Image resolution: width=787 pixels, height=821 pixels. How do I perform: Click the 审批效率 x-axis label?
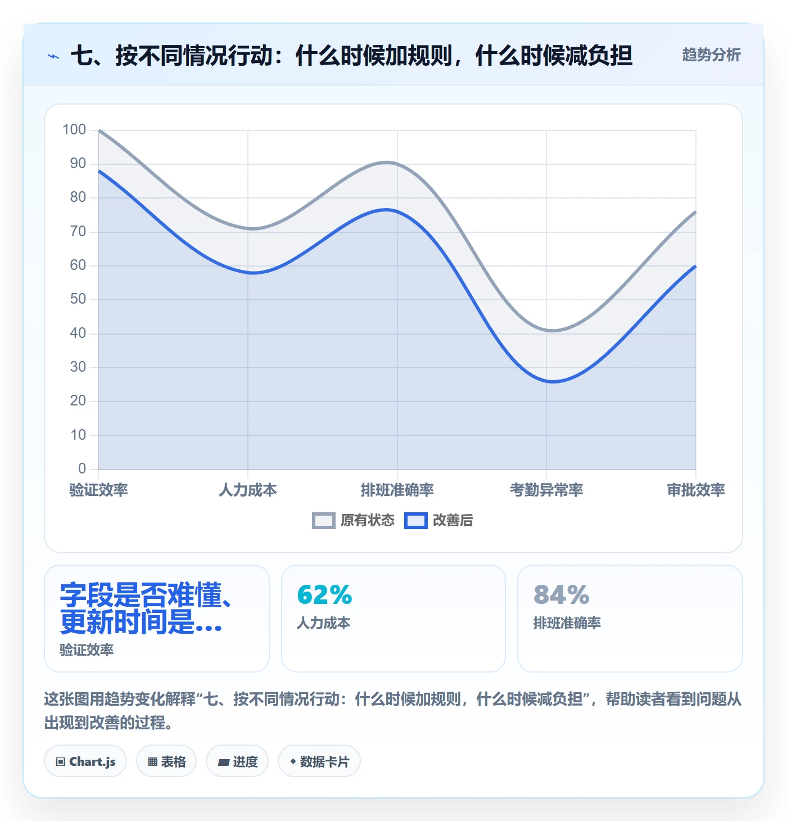pyautogui.click(x=696, y=490)
